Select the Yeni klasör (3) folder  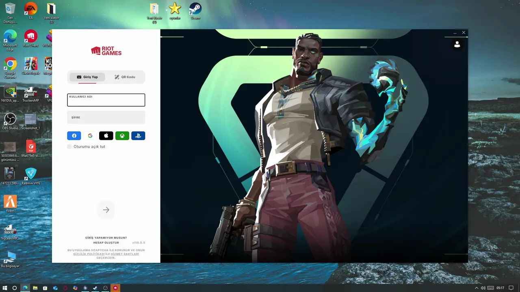(x=52, y=13)
